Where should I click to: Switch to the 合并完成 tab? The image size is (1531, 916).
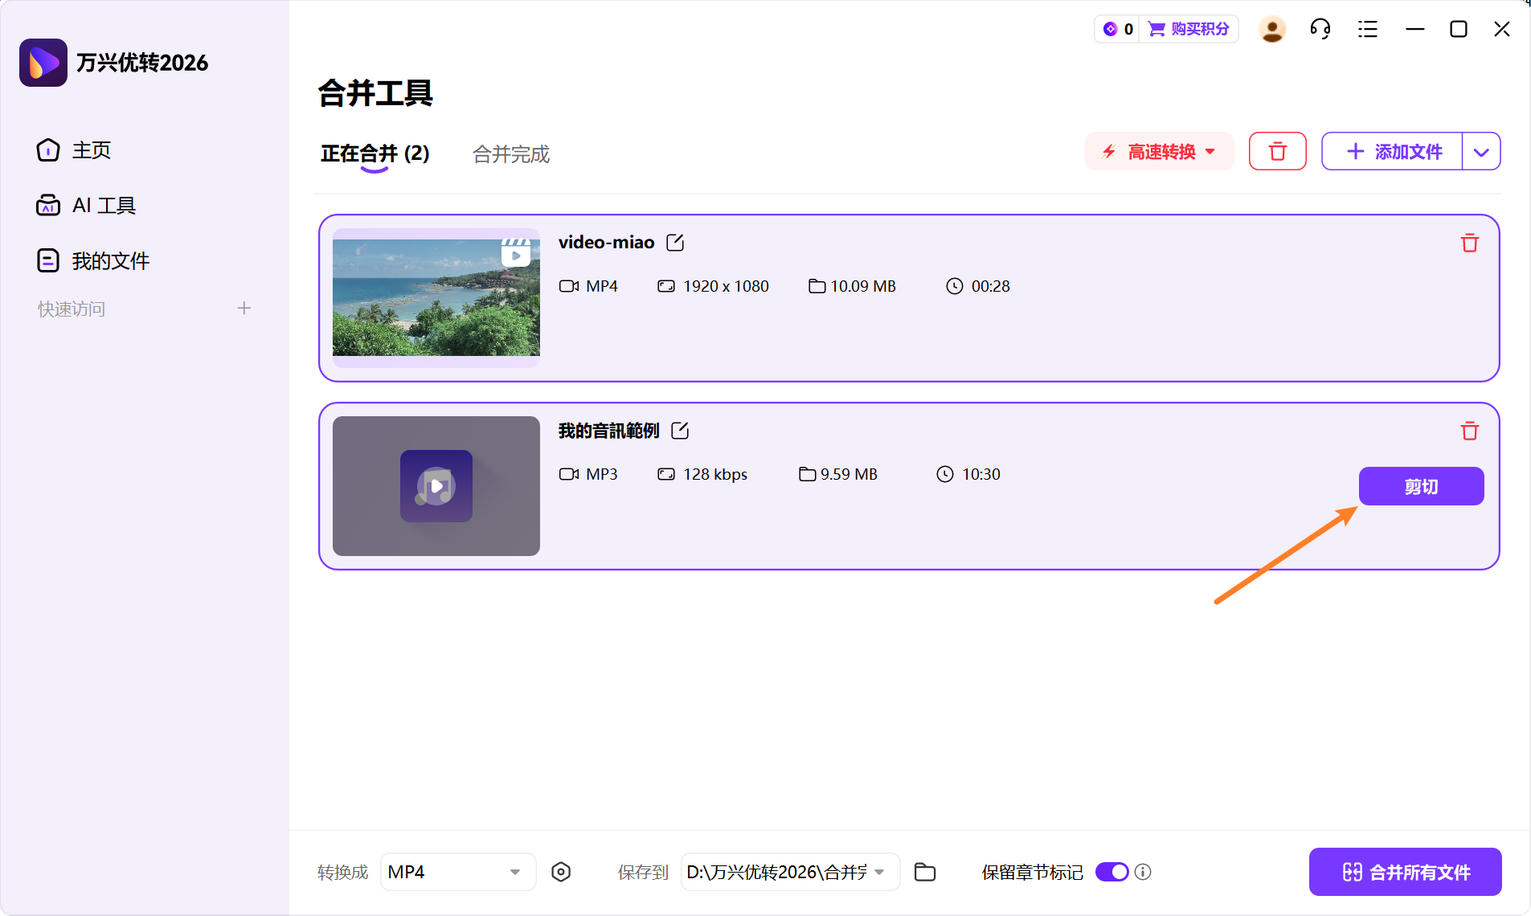coord(510,154)
